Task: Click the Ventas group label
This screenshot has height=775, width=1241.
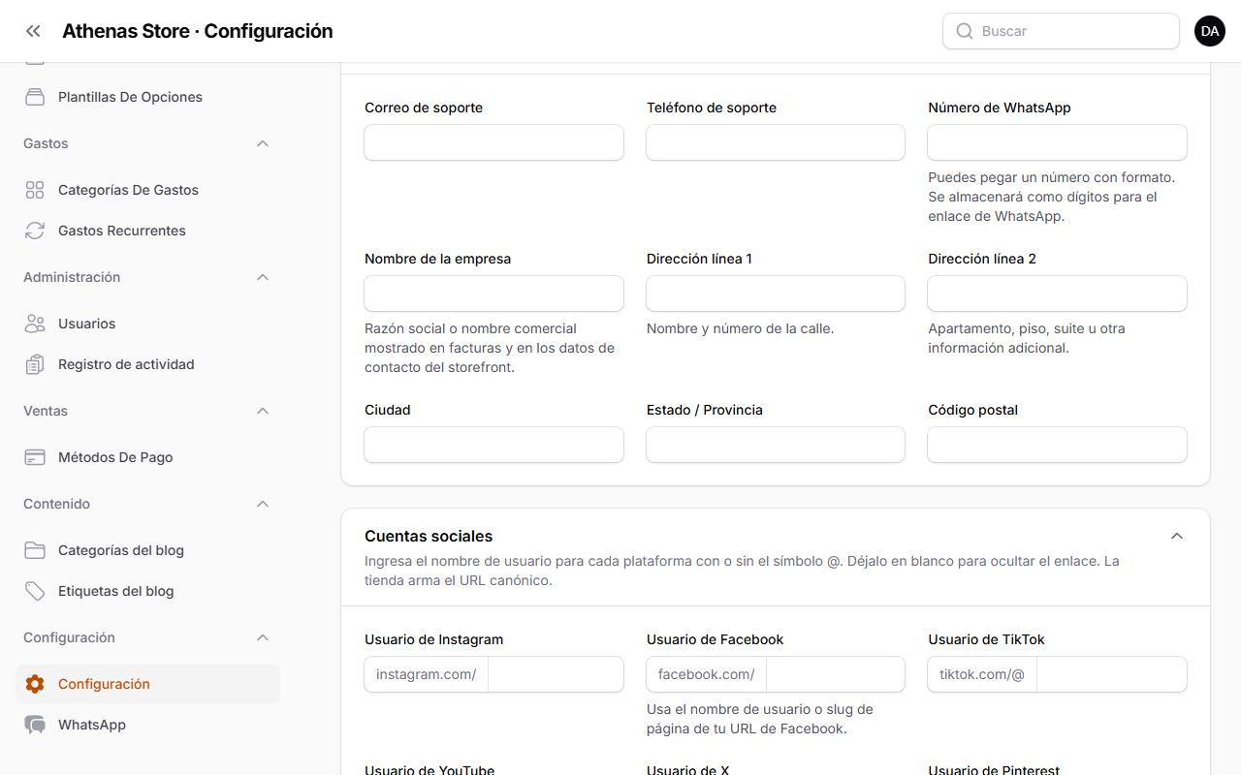Action: click(46, 411)
